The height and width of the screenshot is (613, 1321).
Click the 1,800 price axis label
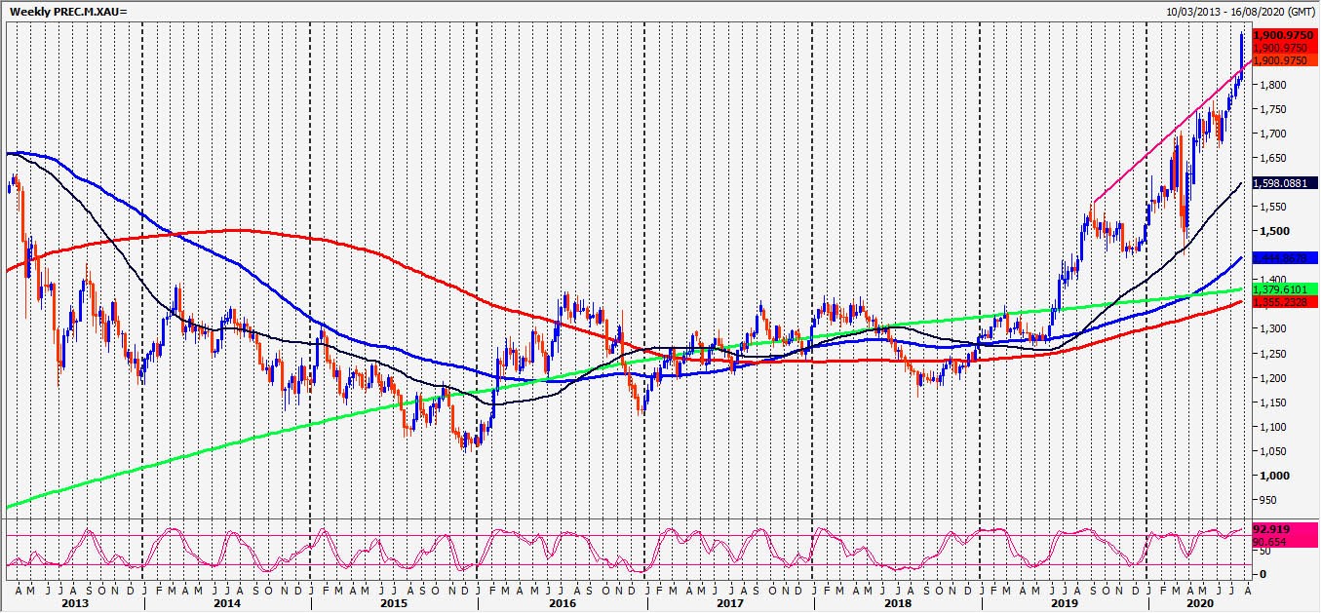pos(1268,85)
